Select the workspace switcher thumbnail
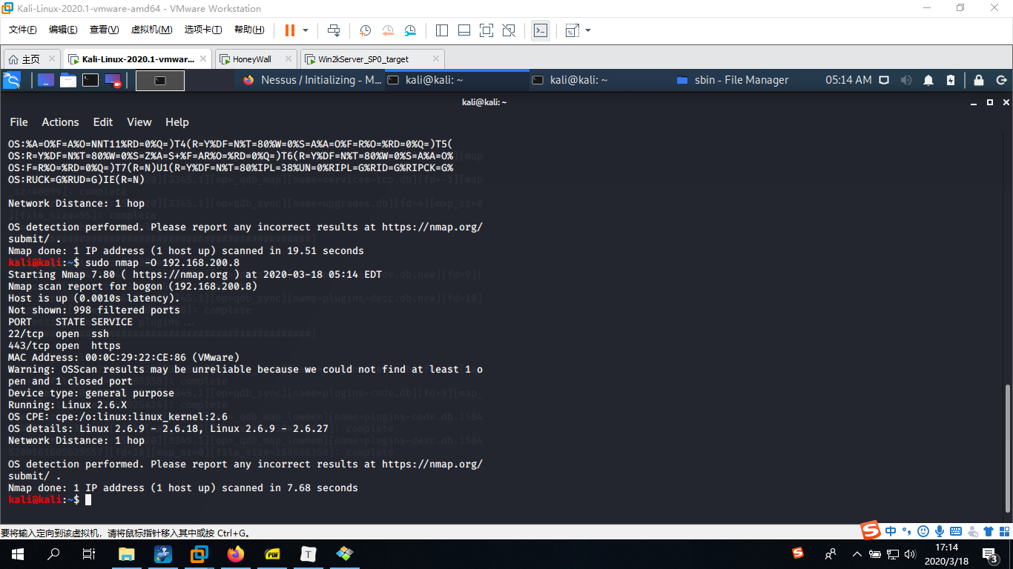Screen dimensions: 1013x569 [160, 80]
